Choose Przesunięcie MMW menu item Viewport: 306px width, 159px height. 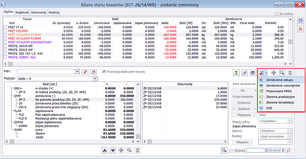pos(281,91)
